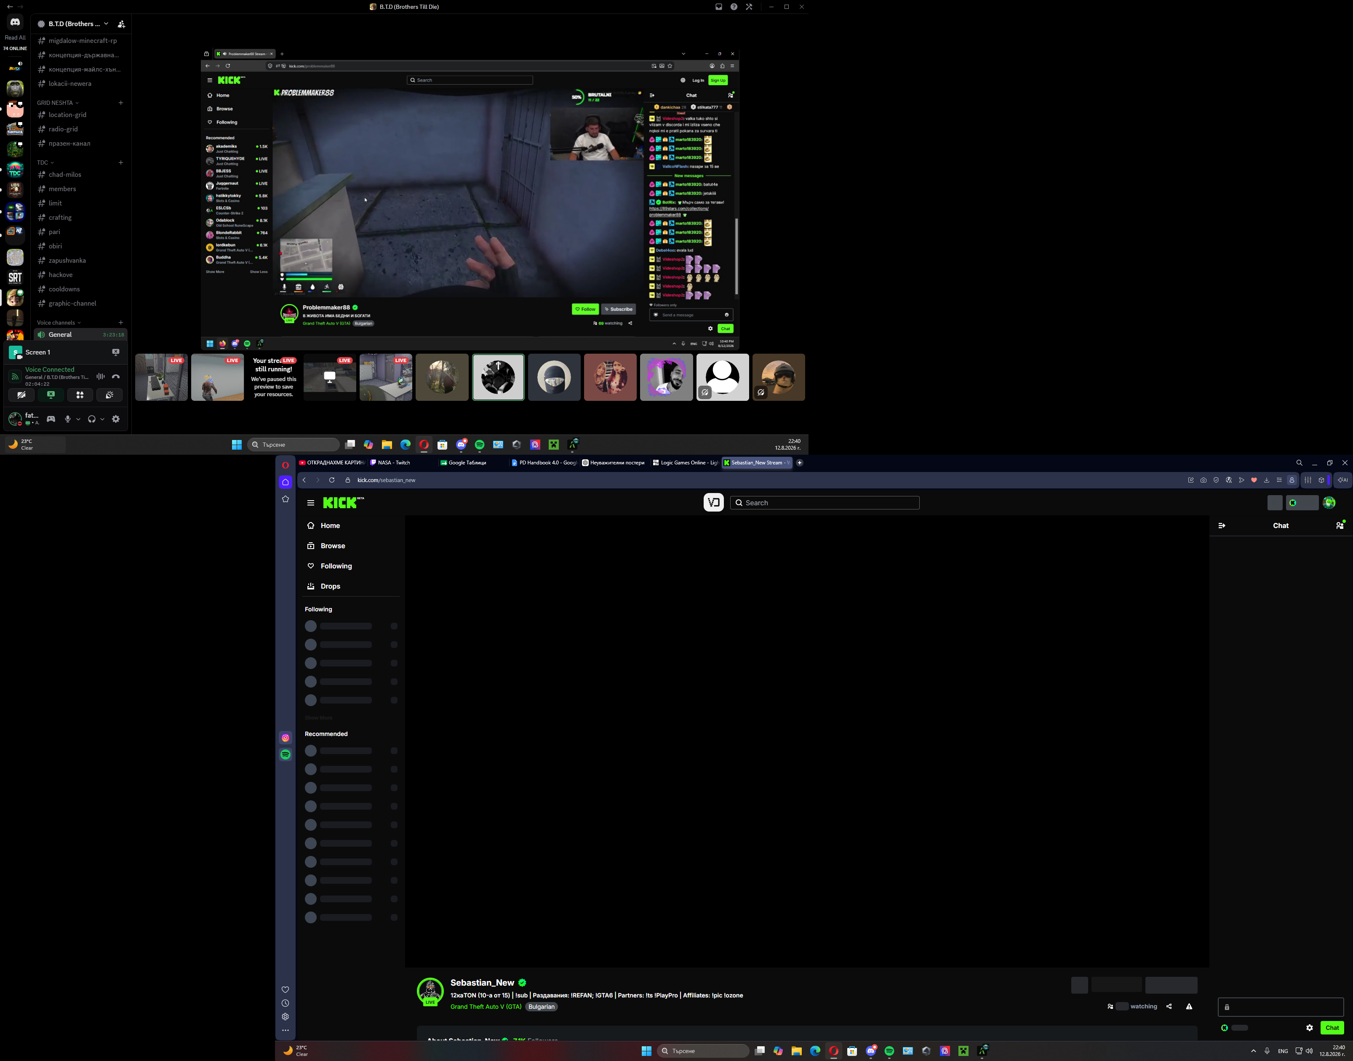Open the first LIVE stream thumbnail in Discord
The width and height of the screenshot is (1353, 1061).
tap(162, 378)
